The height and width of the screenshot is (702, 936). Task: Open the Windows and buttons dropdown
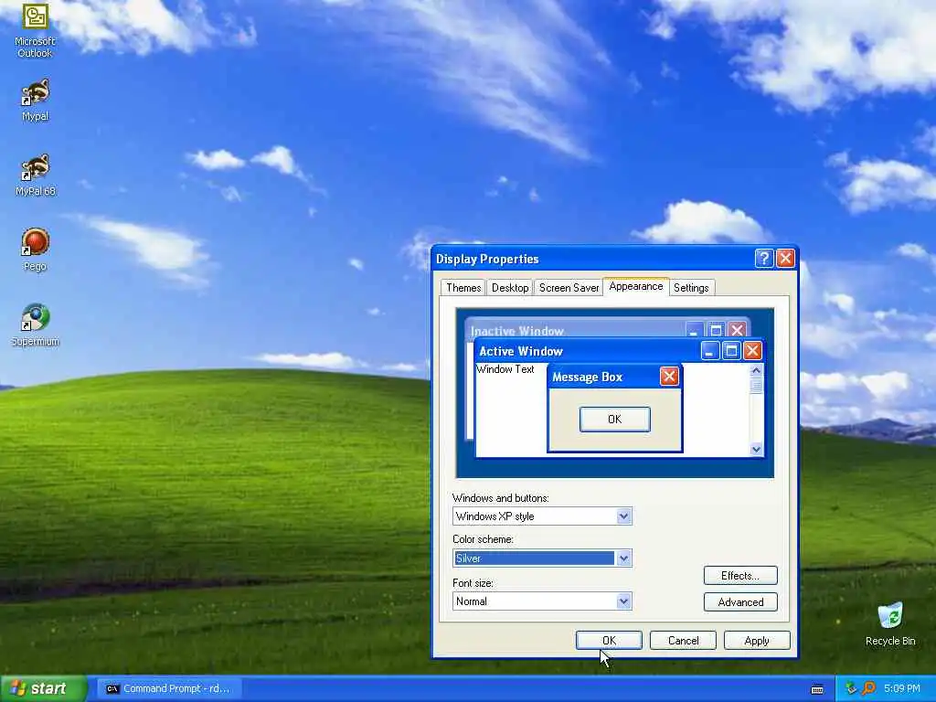coord(623,516)
